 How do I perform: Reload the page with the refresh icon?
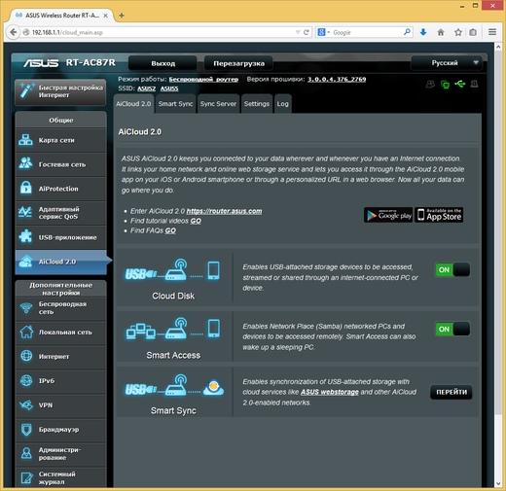click(306, 32)
